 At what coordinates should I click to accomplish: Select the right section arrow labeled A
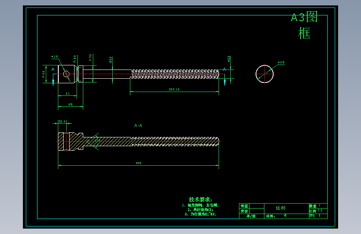(224, 77)
